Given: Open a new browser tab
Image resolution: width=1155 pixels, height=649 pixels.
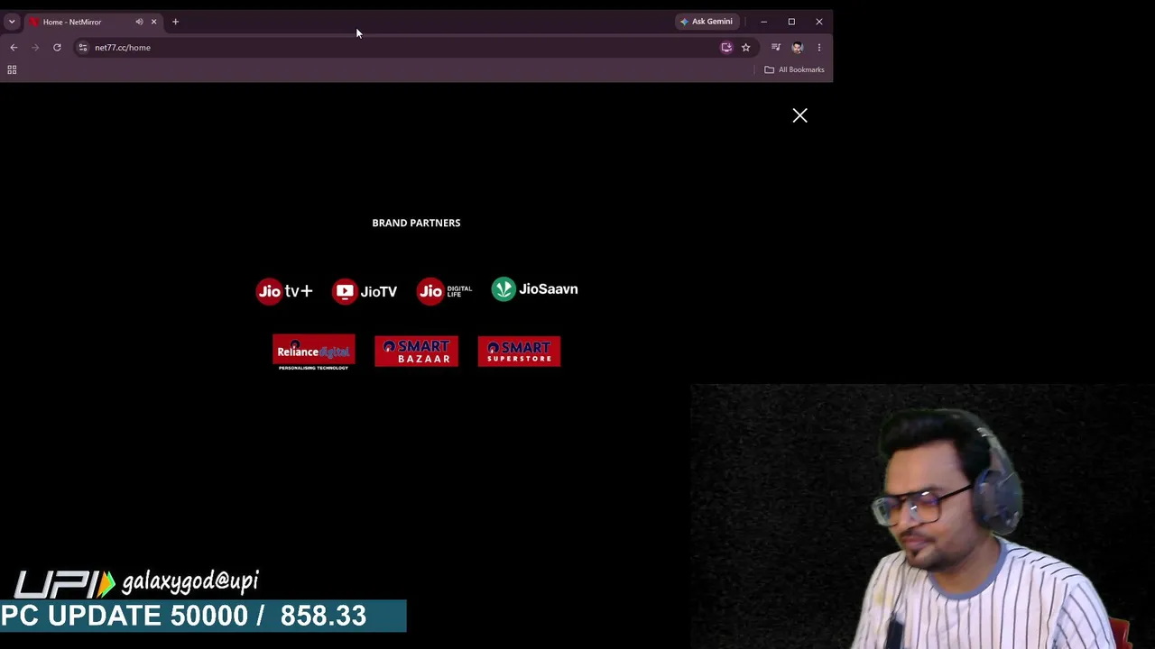Looking at the screenshot, I should click(x=175, y=22).
